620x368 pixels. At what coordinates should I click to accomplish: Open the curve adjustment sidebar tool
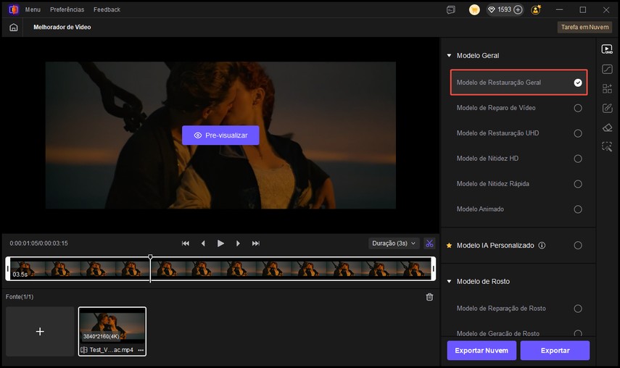tap(607, 69)
